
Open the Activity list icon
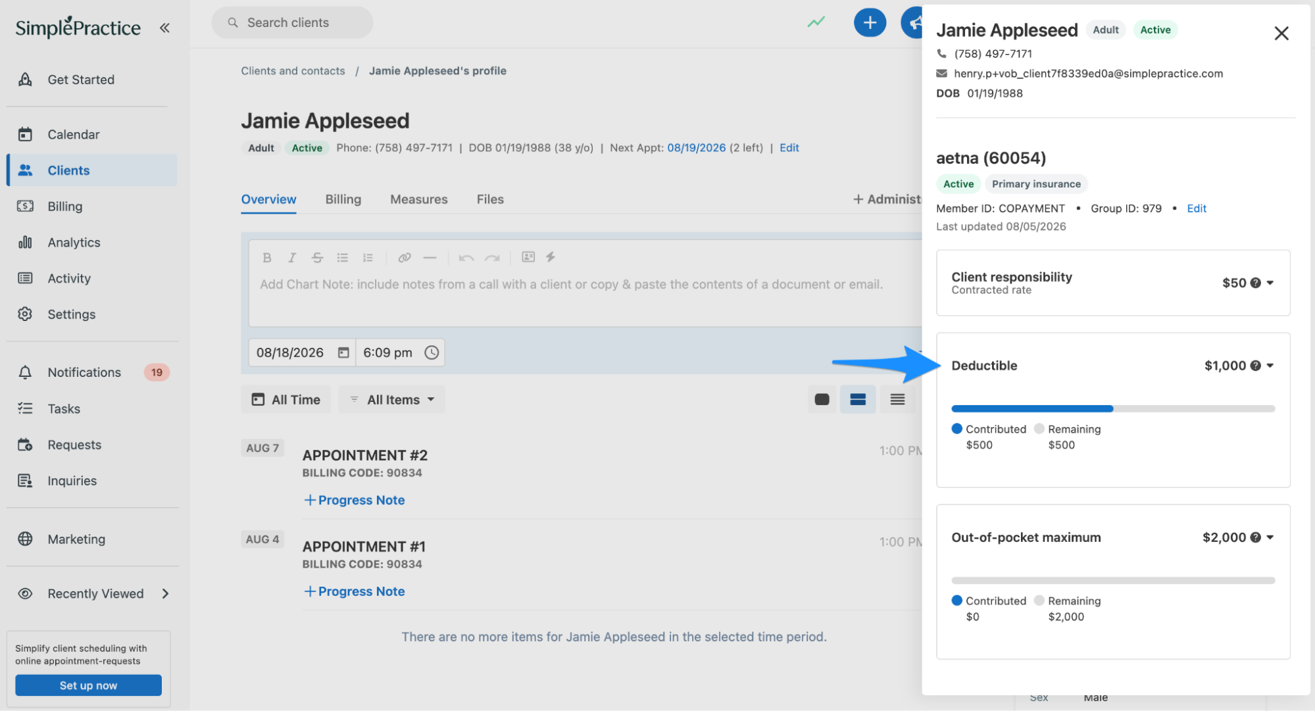[25, 278]
